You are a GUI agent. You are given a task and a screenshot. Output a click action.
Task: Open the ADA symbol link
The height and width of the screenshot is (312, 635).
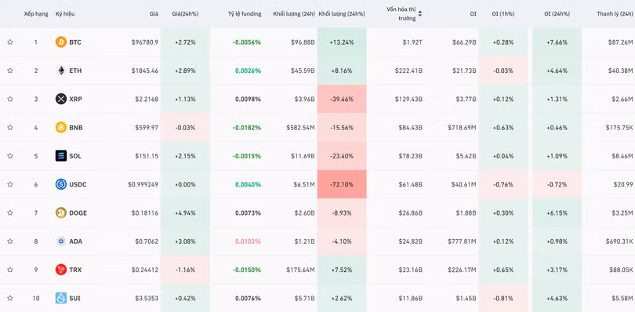(76, 241)
